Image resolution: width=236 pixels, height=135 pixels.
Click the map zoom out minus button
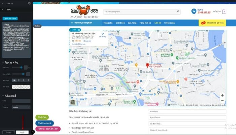[x=222, y=101]
